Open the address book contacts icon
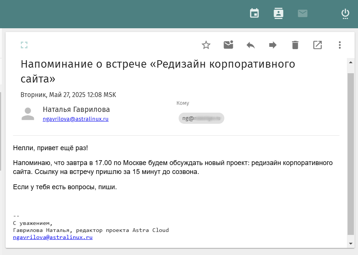The image size is (358, 255). pos(278,13)
